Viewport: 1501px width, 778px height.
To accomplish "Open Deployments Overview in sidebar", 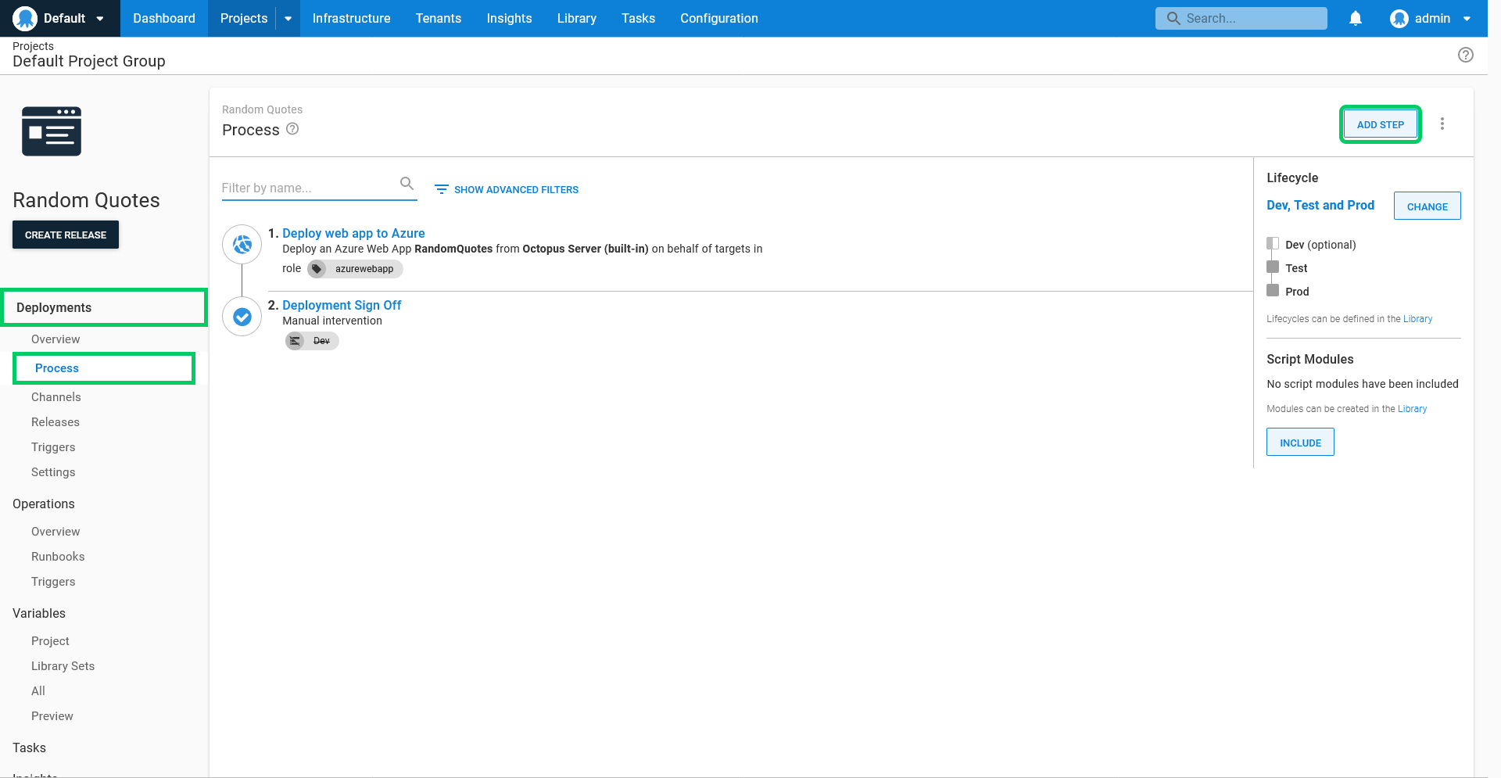I will click(56, 339).
